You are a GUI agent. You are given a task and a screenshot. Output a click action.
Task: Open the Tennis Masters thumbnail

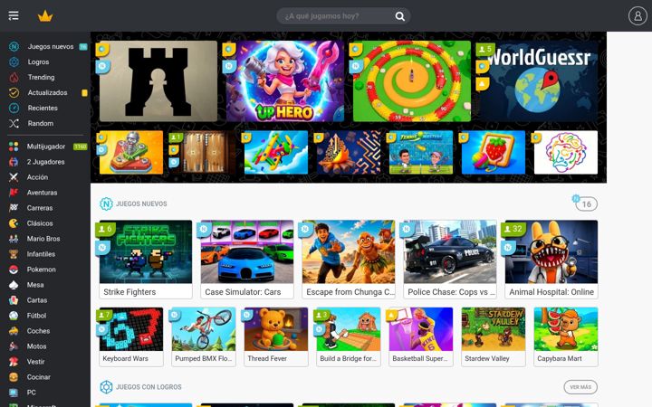tap(421, 153)
